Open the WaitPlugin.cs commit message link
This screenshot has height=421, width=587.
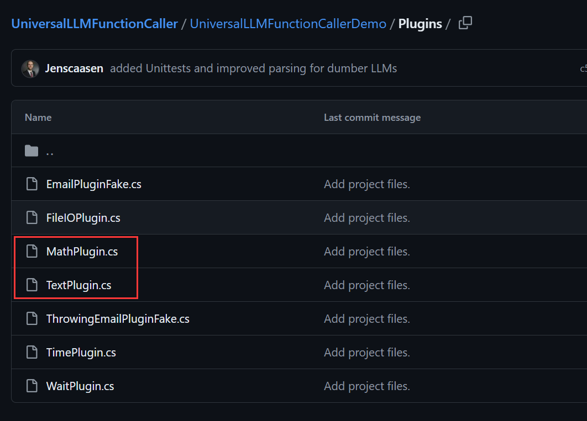[x=367, y=386]
